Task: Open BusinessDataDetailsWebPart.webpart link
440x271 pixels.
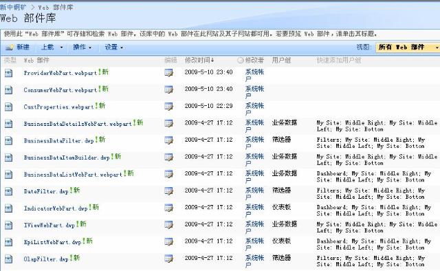Action: (x=78, y=124)
